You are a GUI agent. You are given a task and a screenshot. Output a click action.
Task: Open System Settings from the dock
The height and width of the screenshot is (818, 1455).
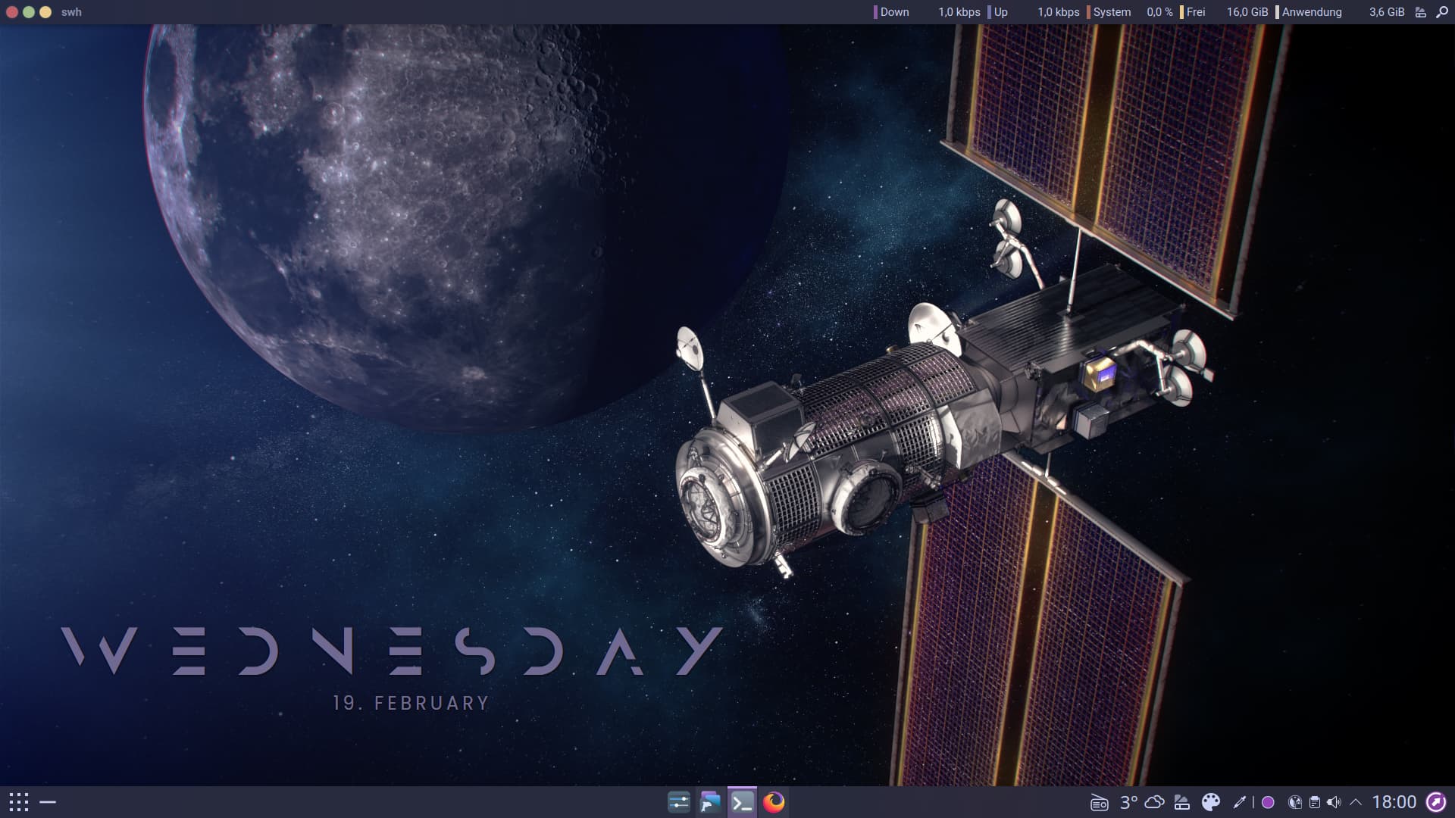click(678, 802)
